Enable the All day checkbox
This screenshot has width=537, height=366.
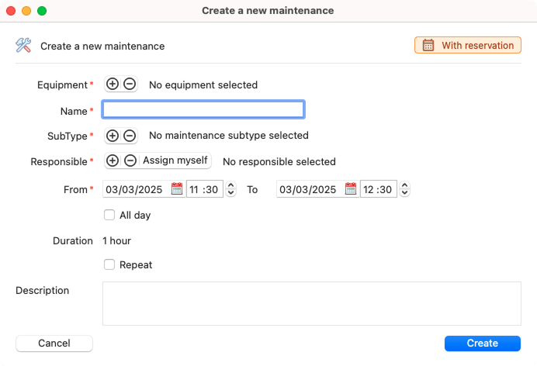[109, 215]
